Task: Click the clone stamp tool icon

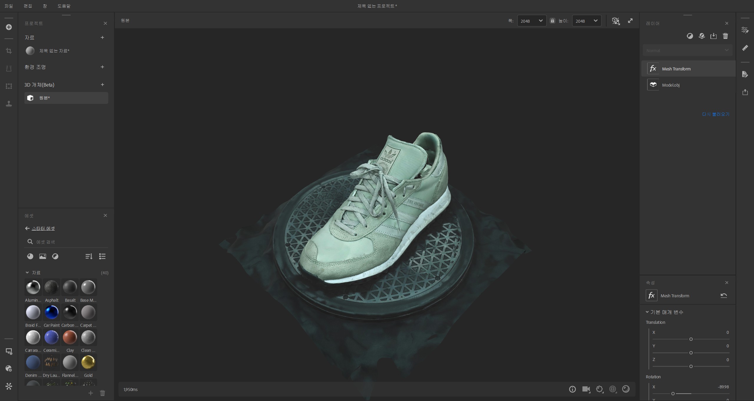Action: point(9,104)
